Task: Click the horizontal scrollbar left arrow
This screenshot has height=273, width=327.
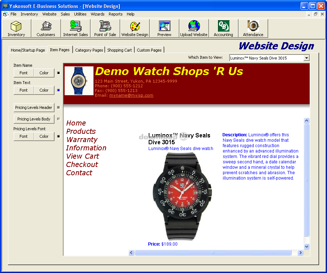Action: (x=131, y=253)
